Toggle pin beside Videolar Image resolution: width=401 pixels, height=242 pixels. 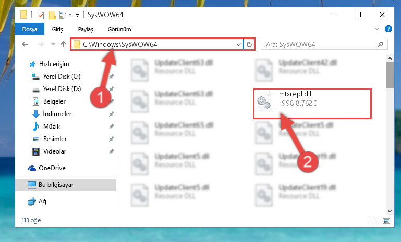[112, 151]
